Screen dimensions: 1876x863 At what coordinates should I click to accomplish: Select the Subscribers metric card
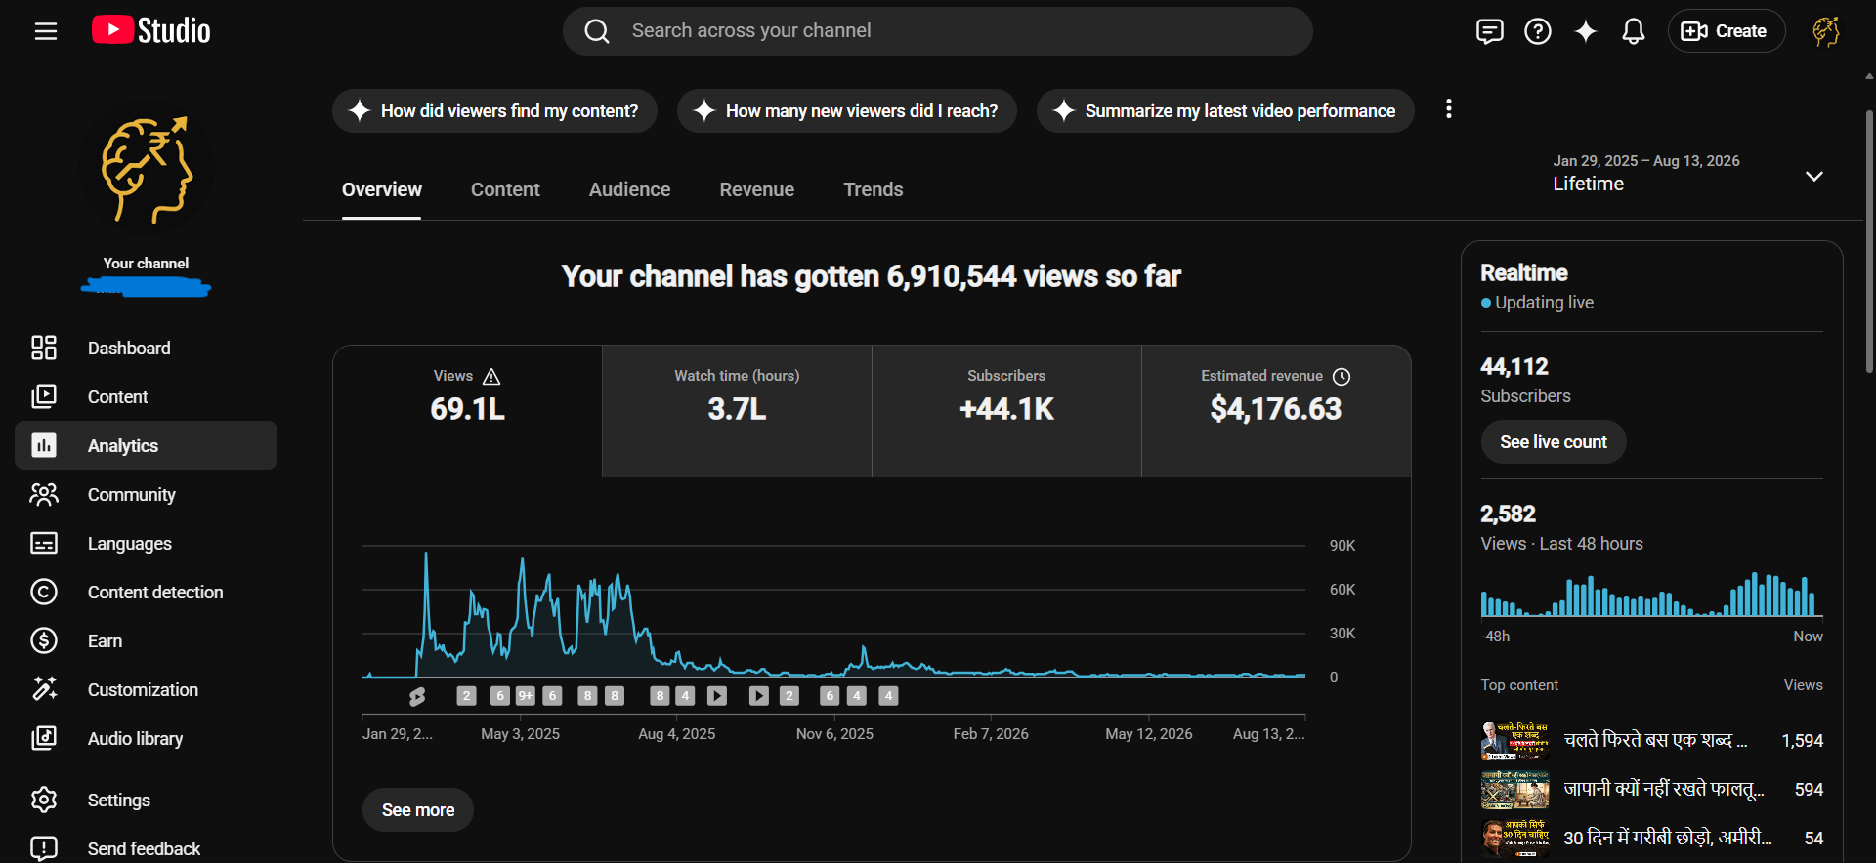1006,411
